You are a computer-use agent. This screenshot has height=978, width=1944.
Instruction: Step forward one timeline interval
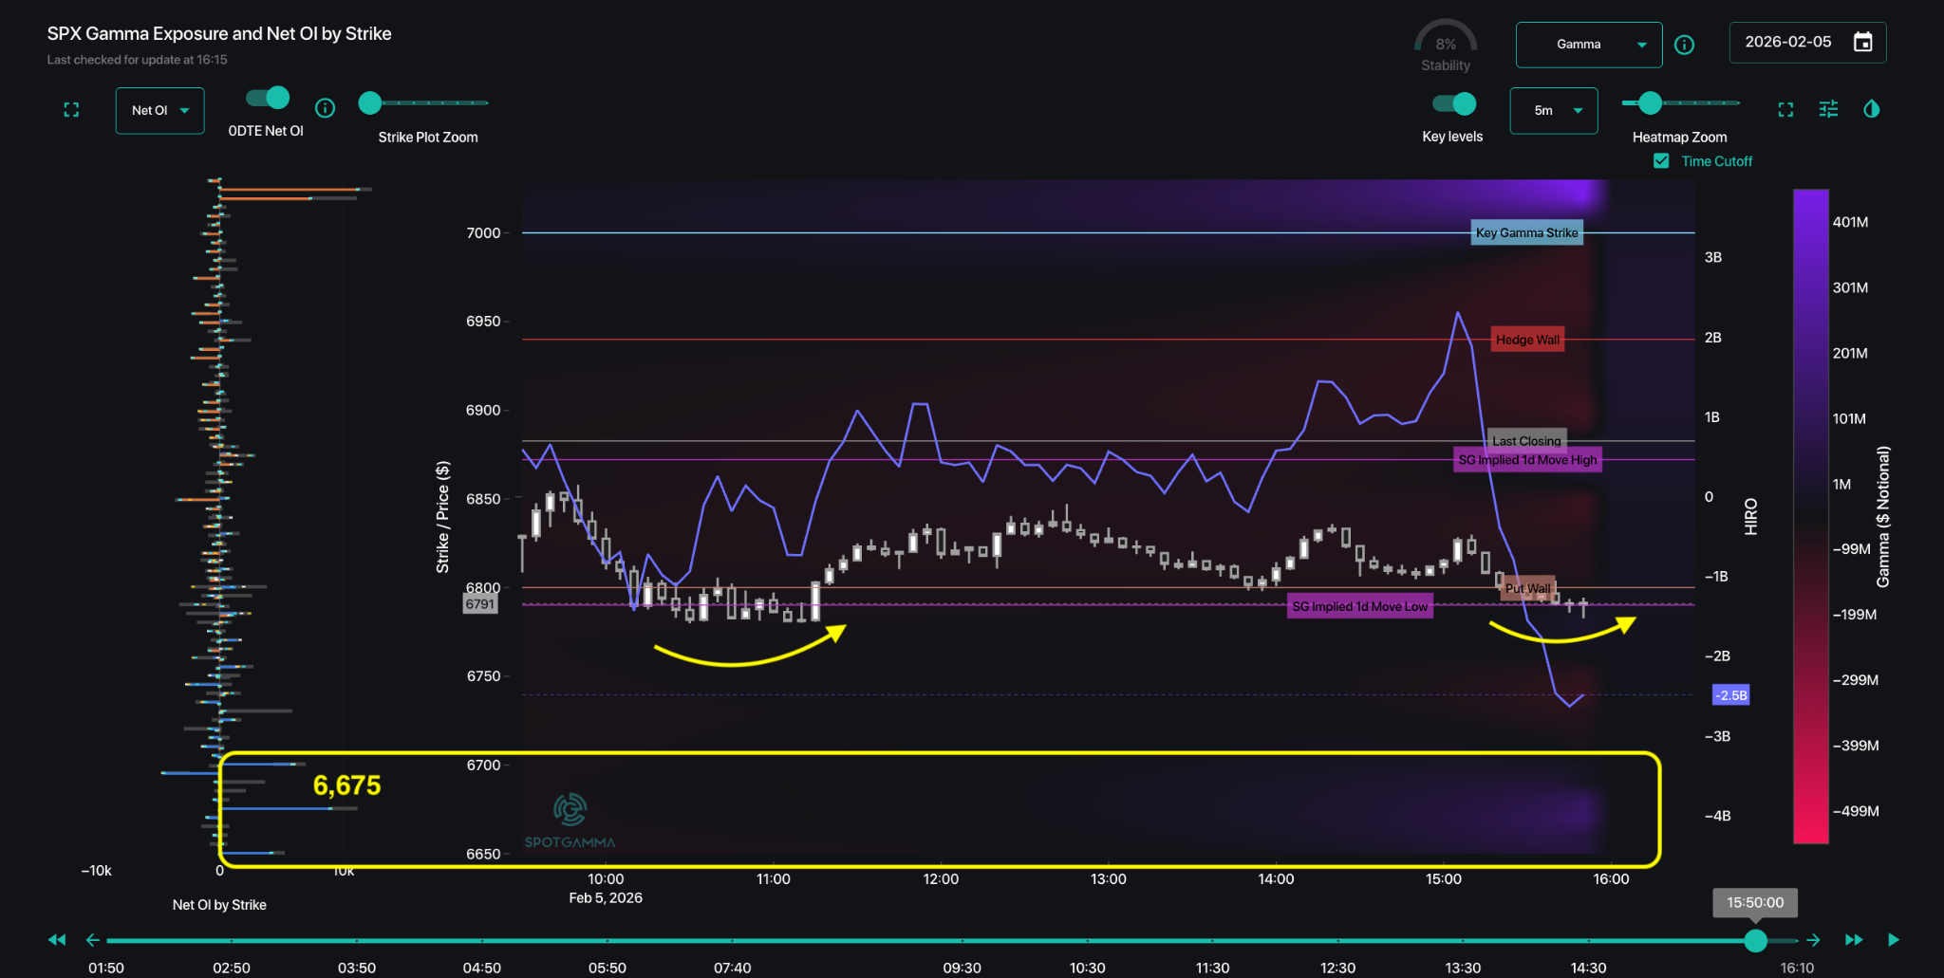click(1813, 939)
